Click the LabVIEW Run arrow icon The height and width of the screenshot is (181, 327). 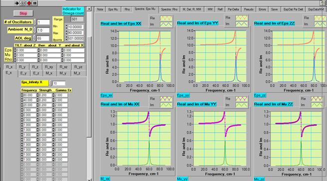click(x=17, y=3)
